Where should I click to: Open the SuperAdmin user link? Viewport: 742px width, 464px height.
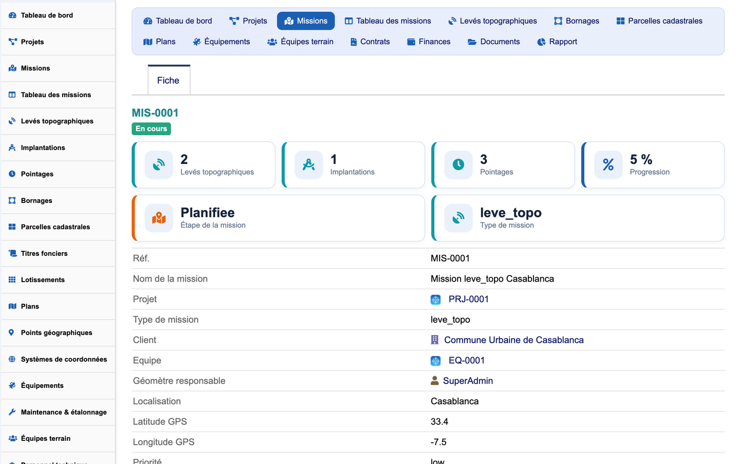pyautogui.click(x=468, y=381)
